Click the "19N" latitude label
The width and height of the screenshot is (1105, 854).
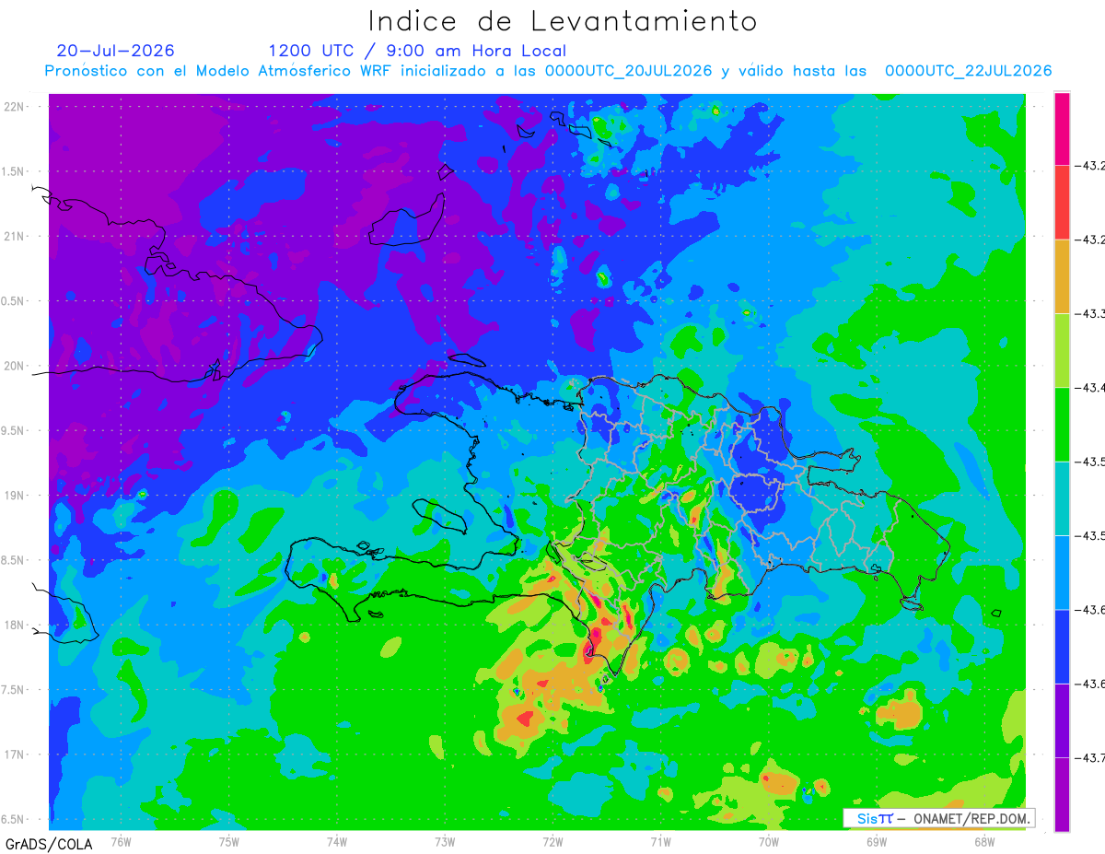point(15,495)
